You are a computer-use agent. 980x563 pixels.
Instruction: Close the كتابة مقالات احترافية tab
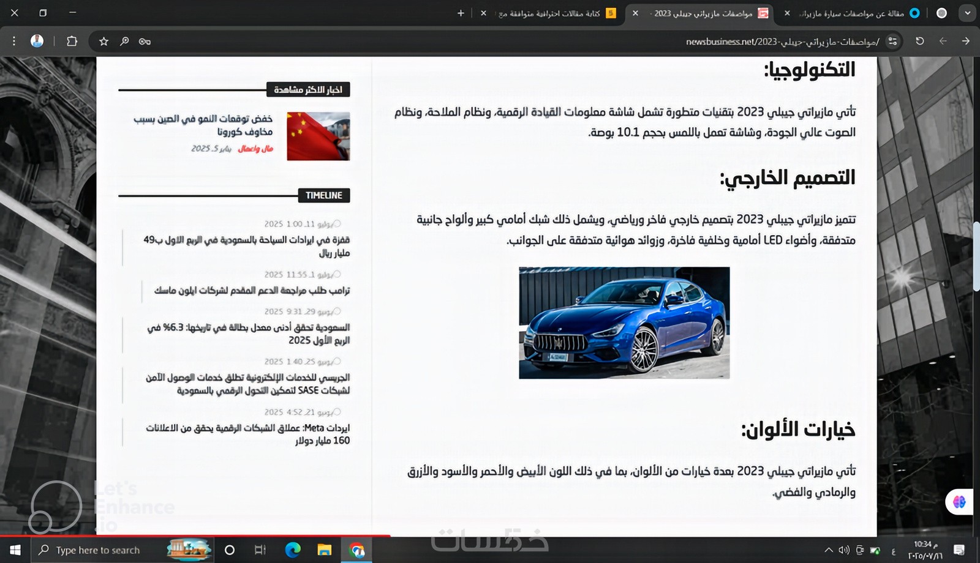point(483,13)
